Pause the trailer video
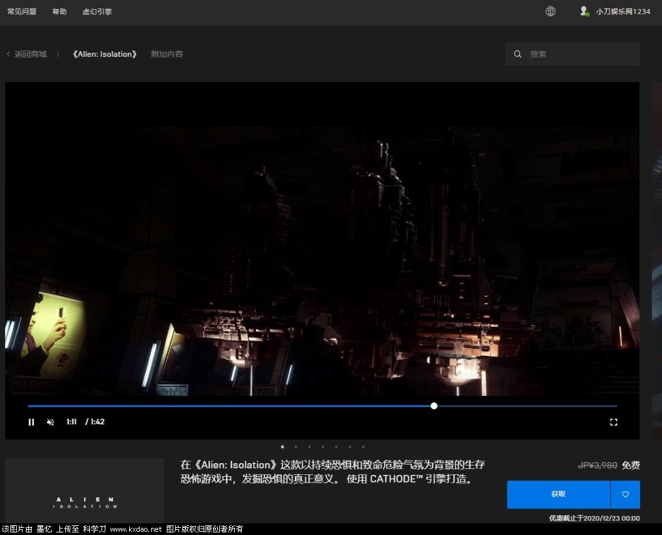 pyautogui.click(x=31, y=422)
